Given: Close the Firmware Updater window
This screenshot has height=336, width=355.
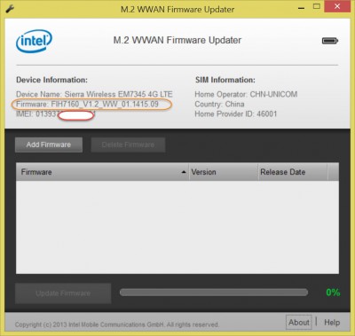Looking at the screenshot, I should click(x=337, y=6).
